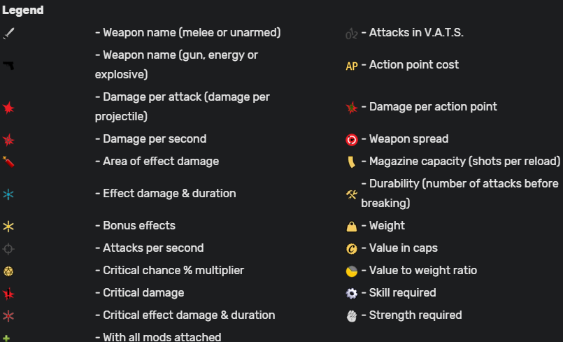The width and height of the screenshot is (563, 342).
Task: Click the yellow bonus effects asterisk icon
Action: (8, 226)
